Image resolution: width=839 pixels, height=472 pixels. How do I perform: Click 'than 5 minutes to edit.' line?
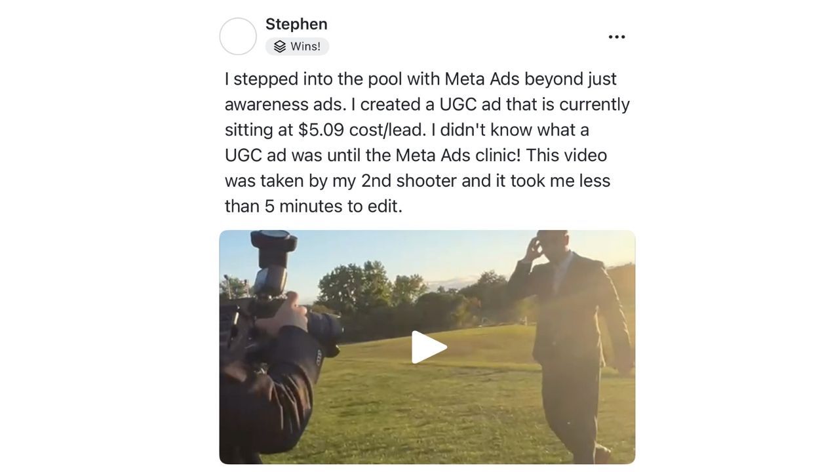pos(313,206)
